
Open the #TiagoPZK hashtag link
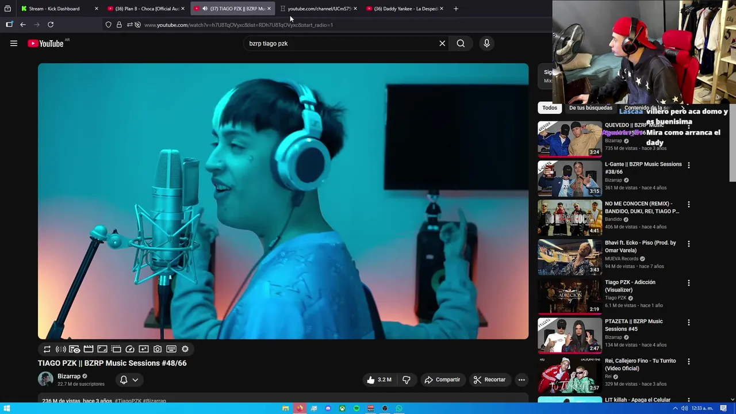128,401
